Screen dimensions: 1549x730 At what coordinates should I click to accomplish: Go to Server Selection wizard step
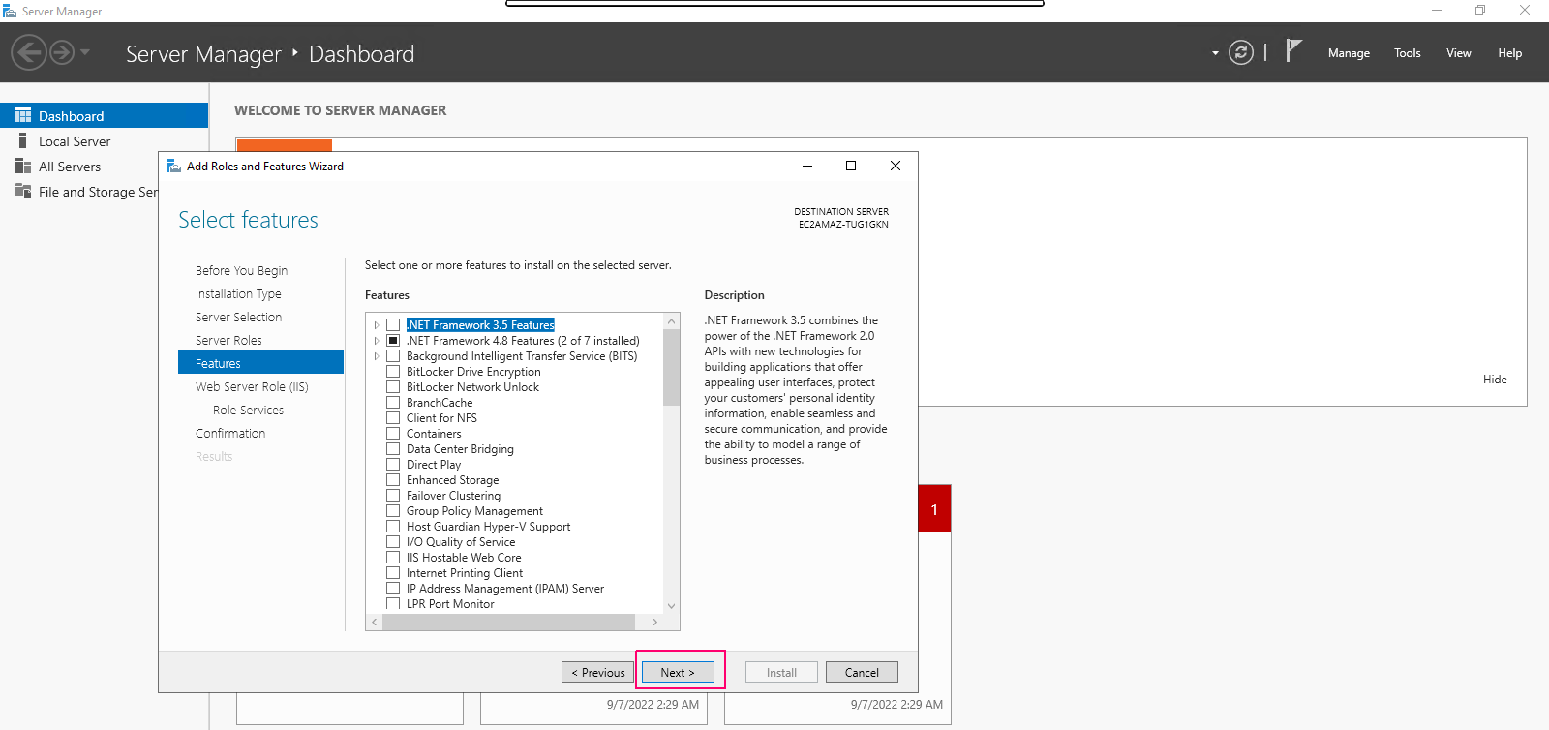coord(238,317)
